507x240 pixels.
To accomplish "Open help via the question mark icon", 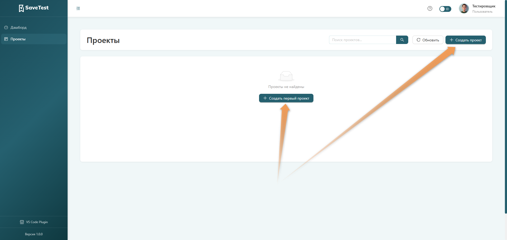I will click(x=430, y=8).
